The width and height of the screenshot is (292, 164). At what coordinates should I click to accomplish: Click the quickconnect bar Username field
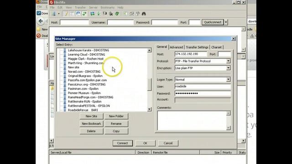click(x=120, y=22)
